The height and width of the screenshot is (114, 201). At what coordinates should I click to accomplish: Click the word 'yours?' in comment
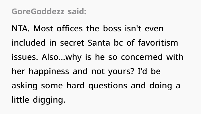tap(121, 72)
